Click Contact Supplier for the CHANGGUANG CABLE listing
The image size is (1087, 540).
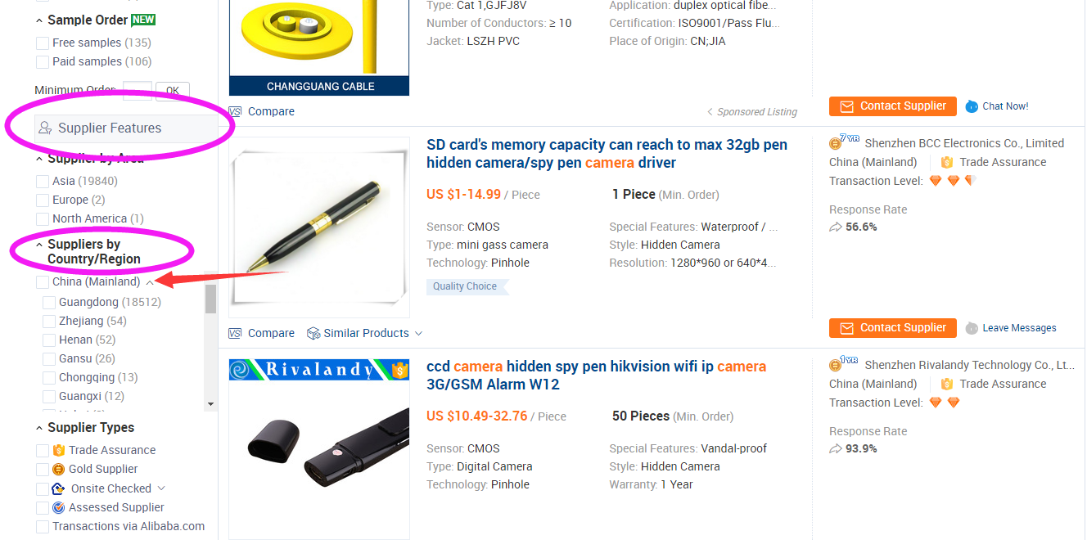(x=893, y=106)
